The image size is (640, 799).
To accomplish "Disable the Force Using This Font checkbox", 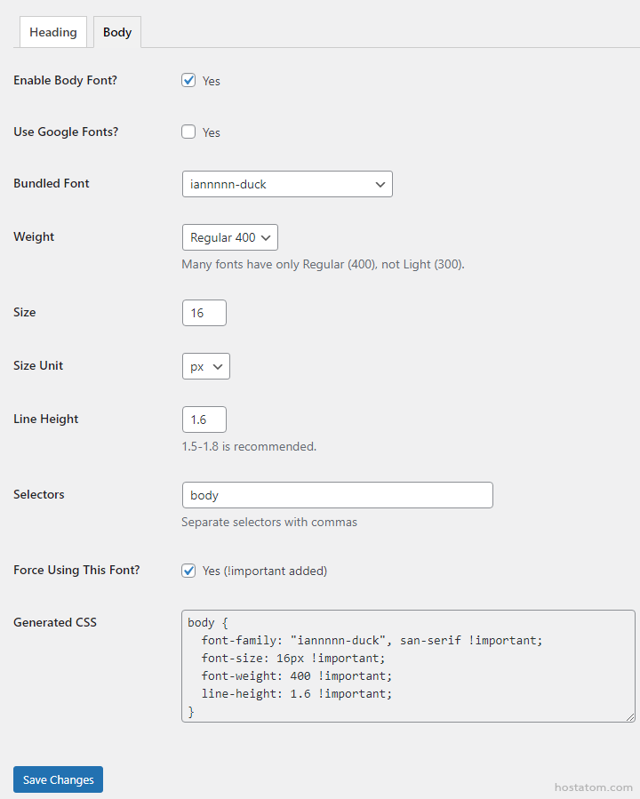I will [x=188, y=571].
